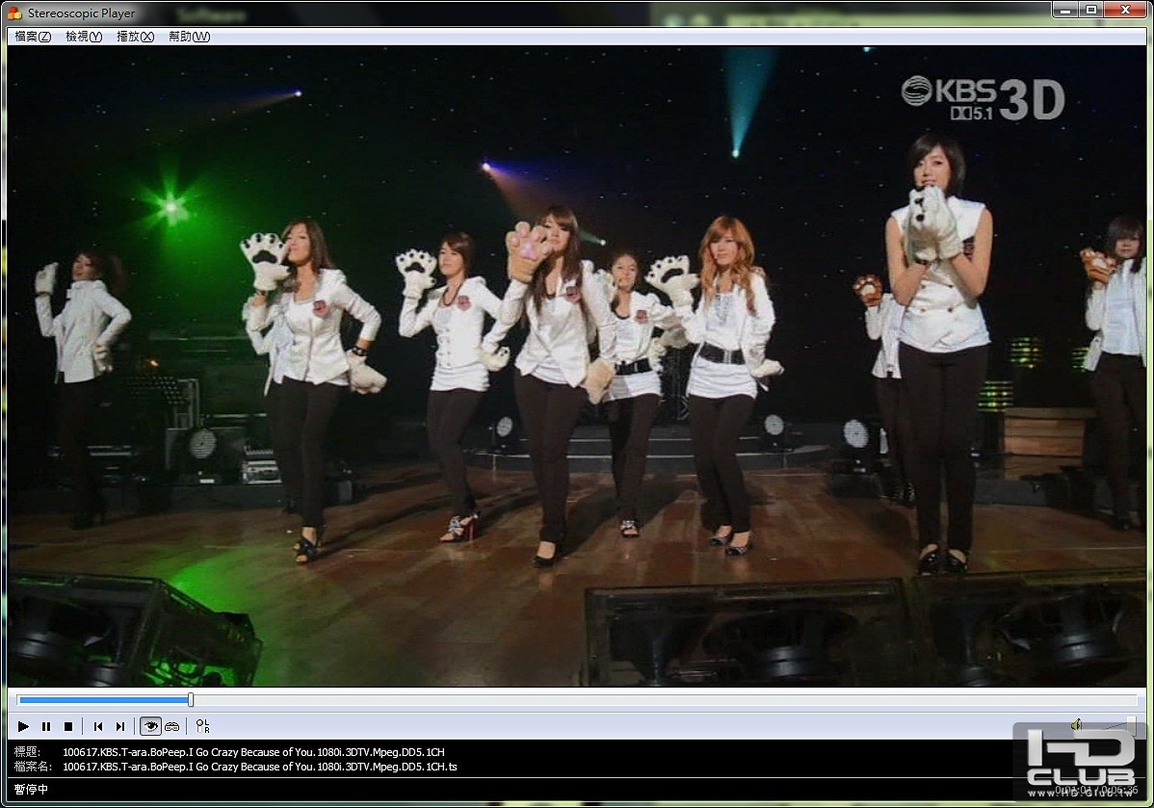1154x808 pixels.
Task: Swap left and right views via L/R icon
Action: [x=203, y=726]
